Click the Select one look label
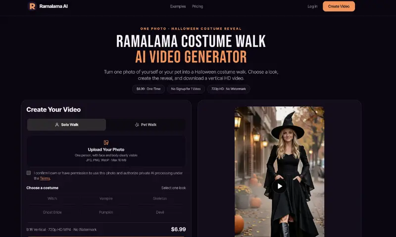 tap(174, 188)
